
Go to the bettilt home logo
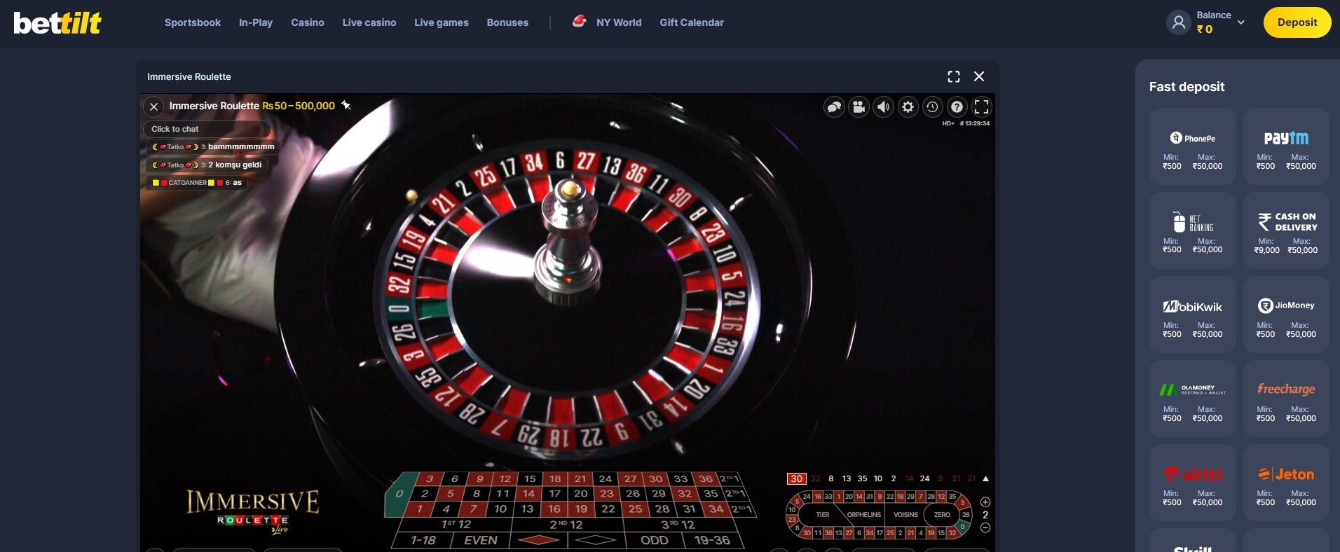tap(57, 22)
